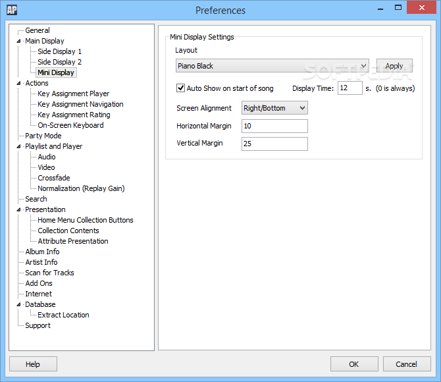Open Video settings in tree

[x=47, y=167]
